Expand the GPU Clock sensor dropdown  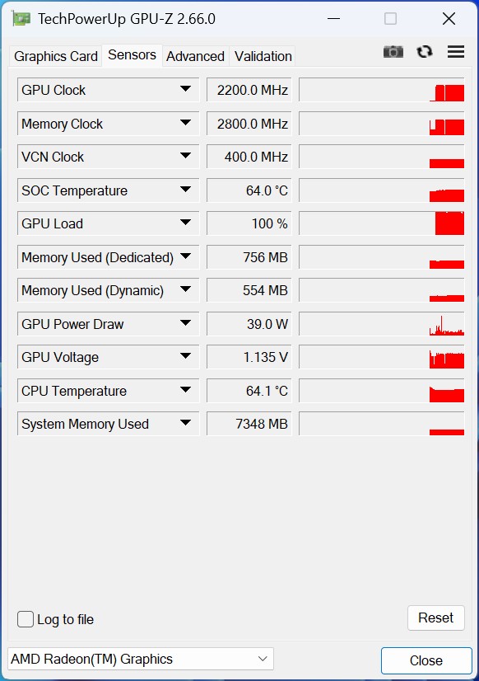coord(185,89)
